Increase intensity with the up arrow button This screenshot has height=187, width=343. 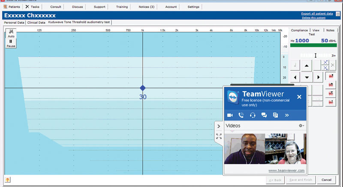(306, 65)
